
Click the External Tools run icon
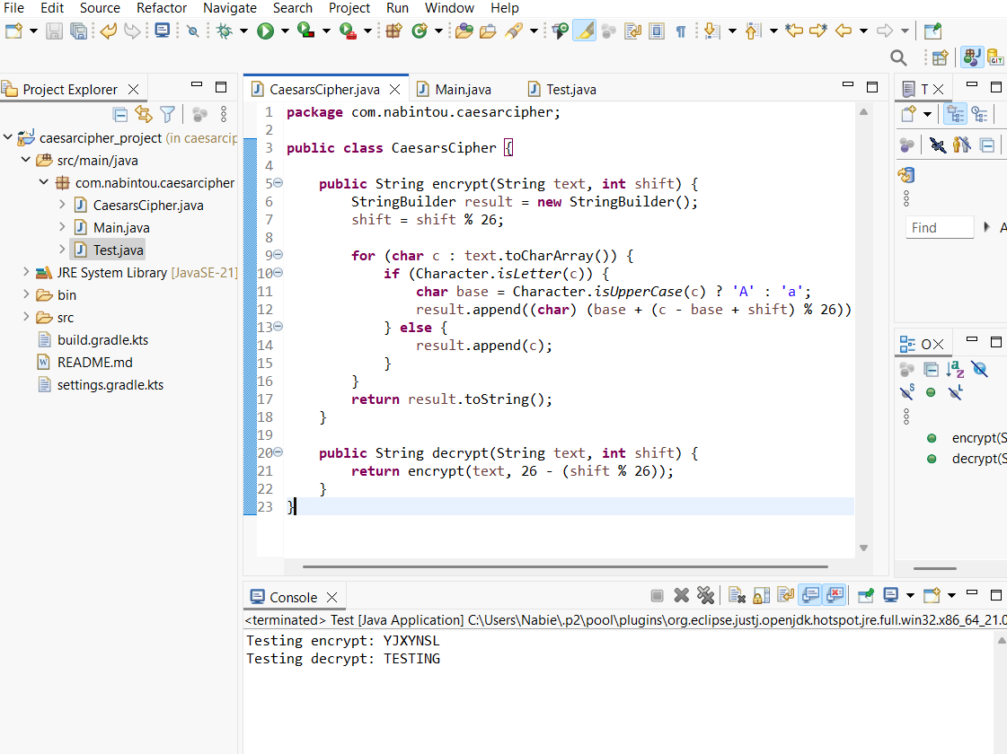click(348, 31)
